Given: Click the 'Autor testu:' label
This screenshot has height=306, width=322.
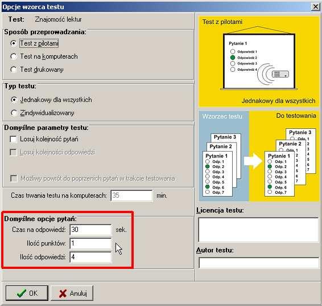Looking at the screenshot, I should [215, 250].
